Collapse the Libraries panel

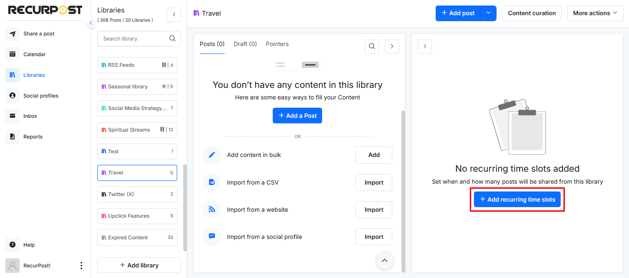(x=174, y=15)
